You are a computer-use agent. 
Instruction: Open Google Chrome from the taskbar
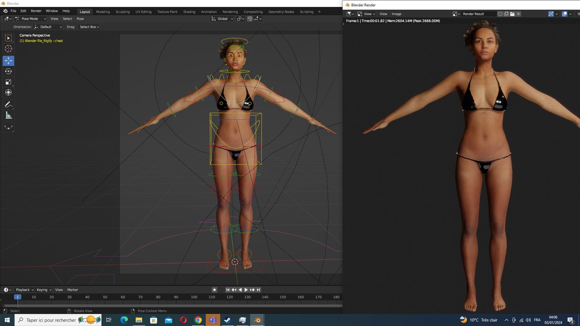tap(198, 320)
